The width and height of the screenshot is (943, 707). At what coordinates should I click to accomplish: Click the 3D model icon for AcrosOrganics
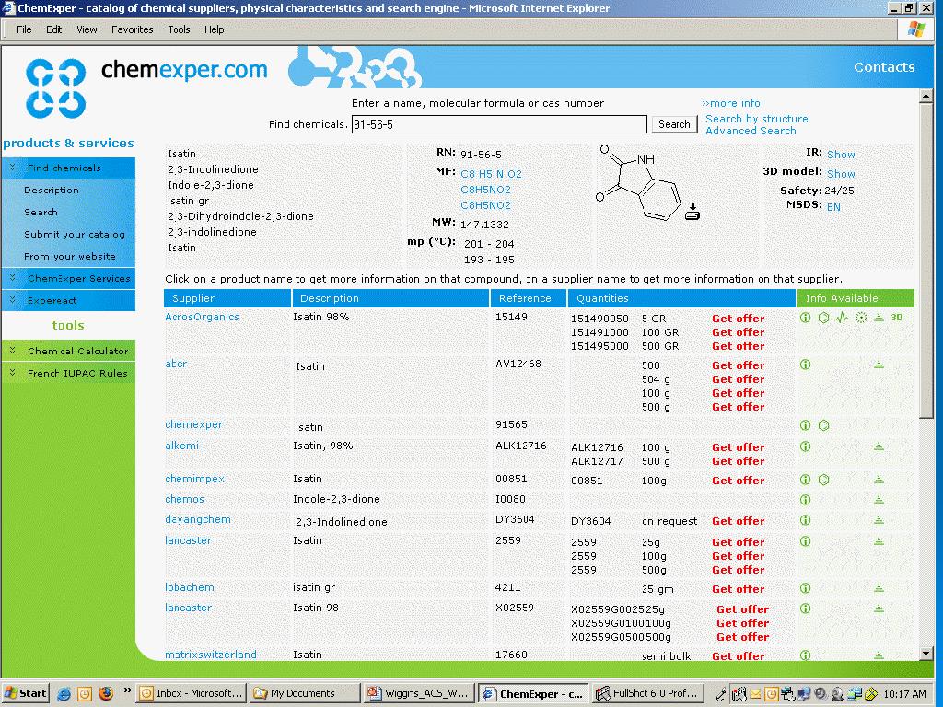coord(897,318)
